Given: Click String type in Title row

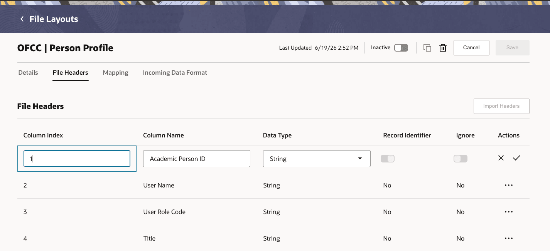Looking at the screenshot, I should pyautogui.click(x=272, y=238).
